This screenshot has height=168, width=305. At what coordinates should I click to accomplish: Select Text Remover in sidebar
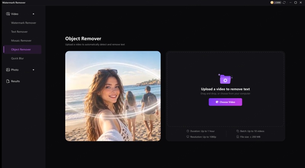(x=19, y=32)
